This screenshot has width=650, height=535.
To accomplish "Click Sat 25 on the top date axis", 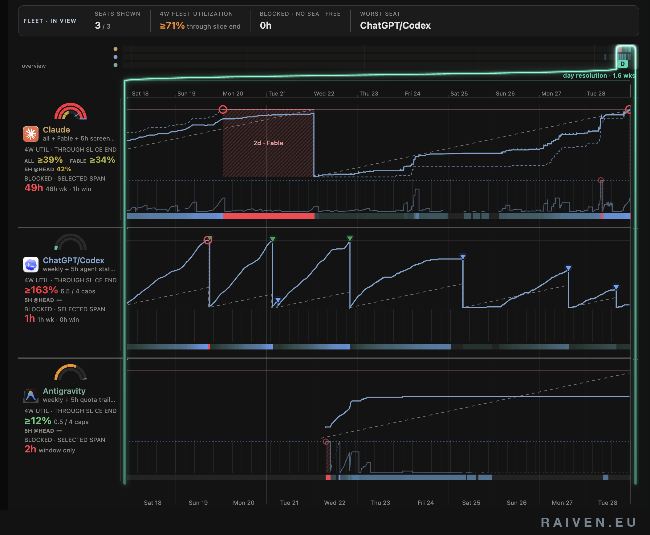I will coord(459,94).
